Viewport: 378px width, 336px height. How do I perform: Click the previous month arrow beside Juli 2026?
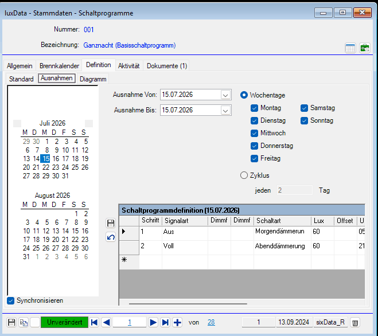17,123
